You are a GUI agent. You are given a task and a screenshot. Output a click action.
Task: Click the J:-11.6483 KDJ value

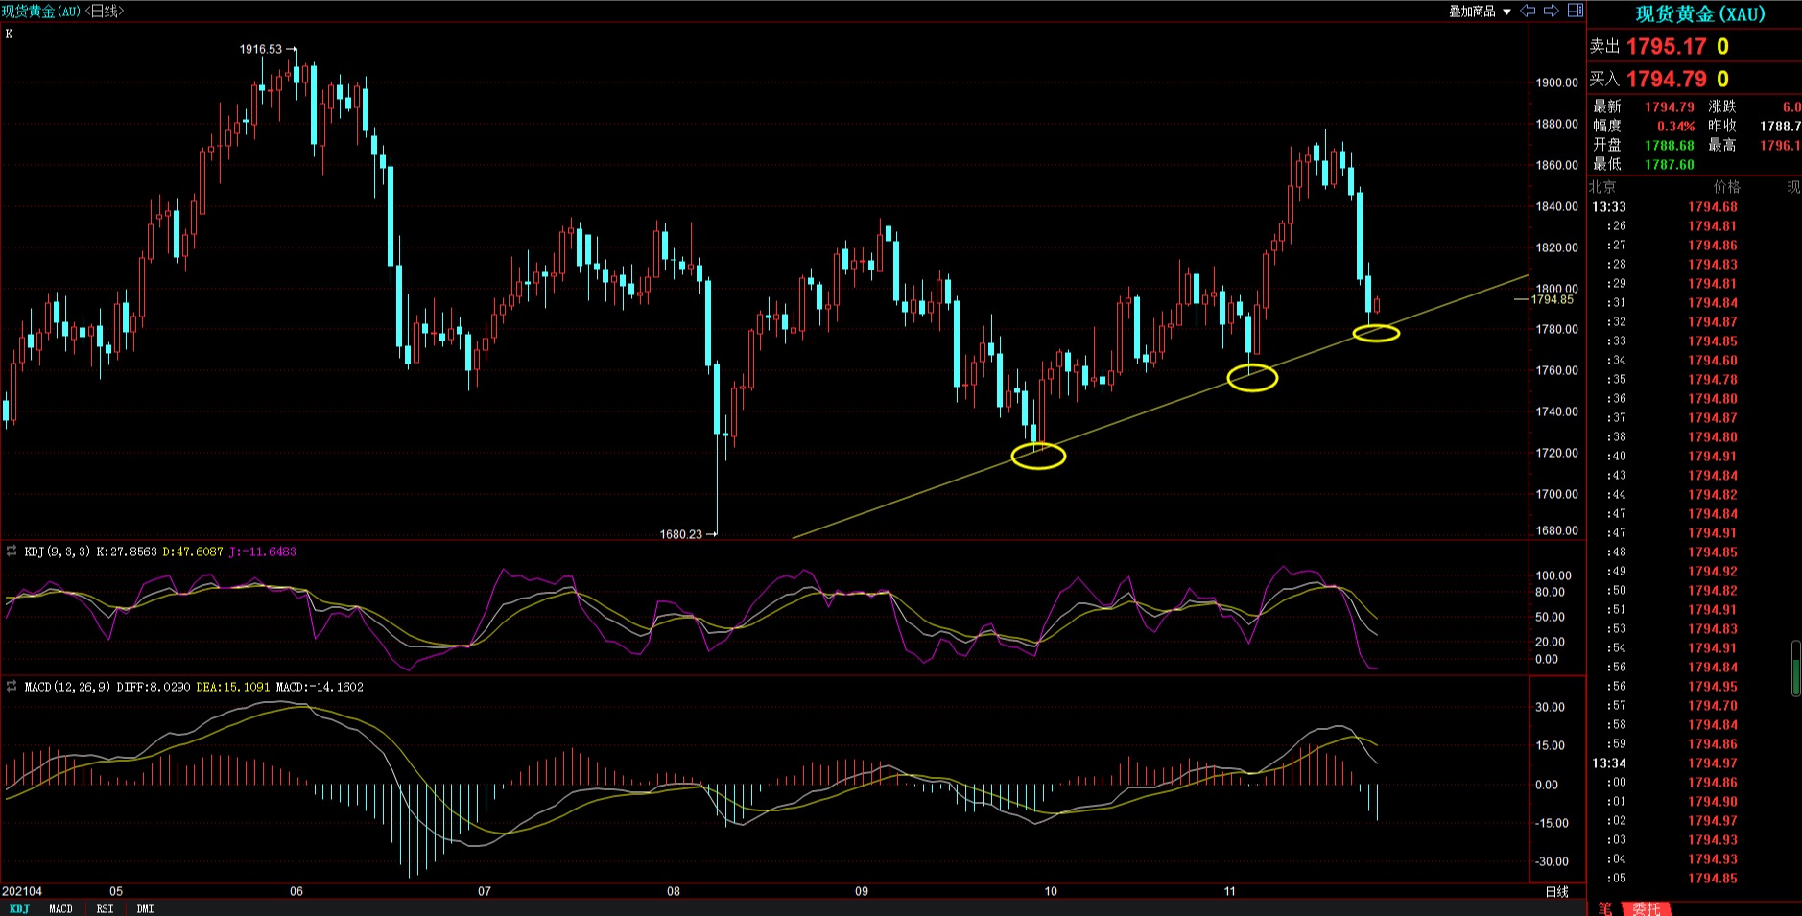[x=263, y=552]
